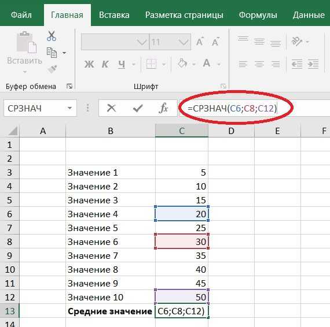The width and height of the screenshot is (330, 327).
Task: Click the Select All corner triangle
Action: pyautogui.click(x=13, y=131)
